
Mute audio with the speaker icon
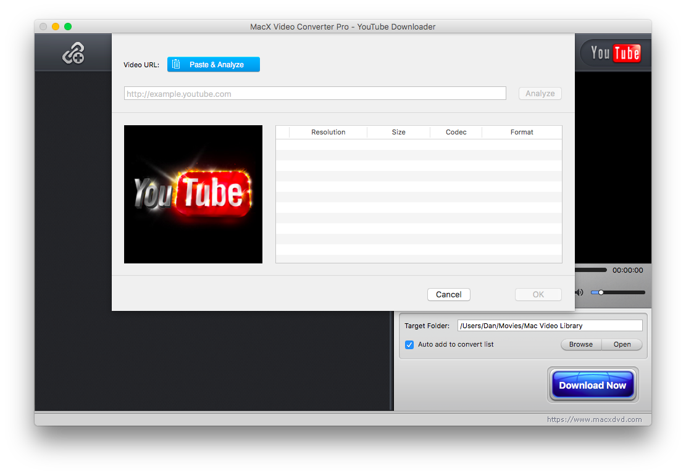[x=579, y=292]
